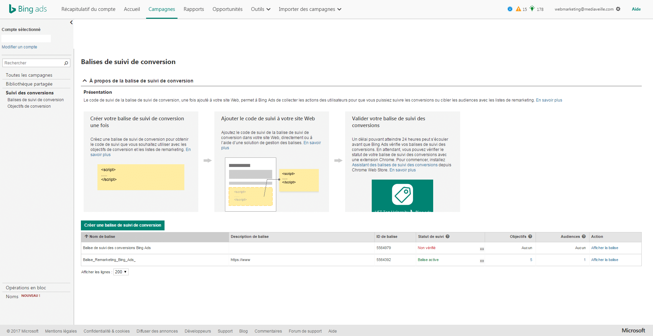The width and height of the screenshot is (653, 336).
Task: Open Forum de support footer link
Action: click(x=305, y=331)
